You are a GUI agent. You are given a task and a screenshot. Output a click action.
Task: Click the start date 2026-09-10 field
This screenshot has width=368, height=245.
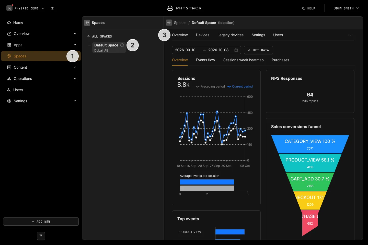point(185,50)
